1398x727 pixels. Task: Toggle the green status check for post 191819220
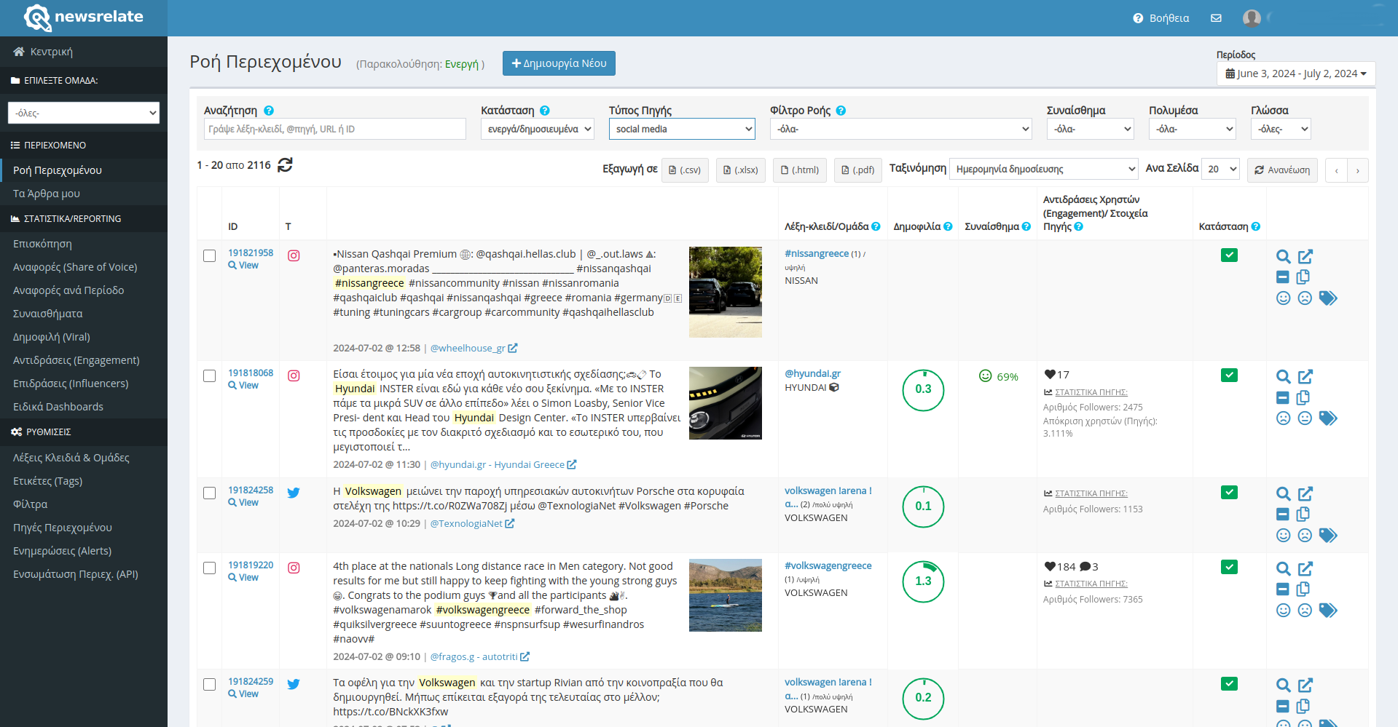coord(1229,567)
